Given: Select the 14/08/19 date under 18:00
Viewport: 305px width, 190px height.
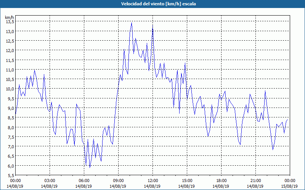Looking at the screenshot, I should tap(221, 186).
